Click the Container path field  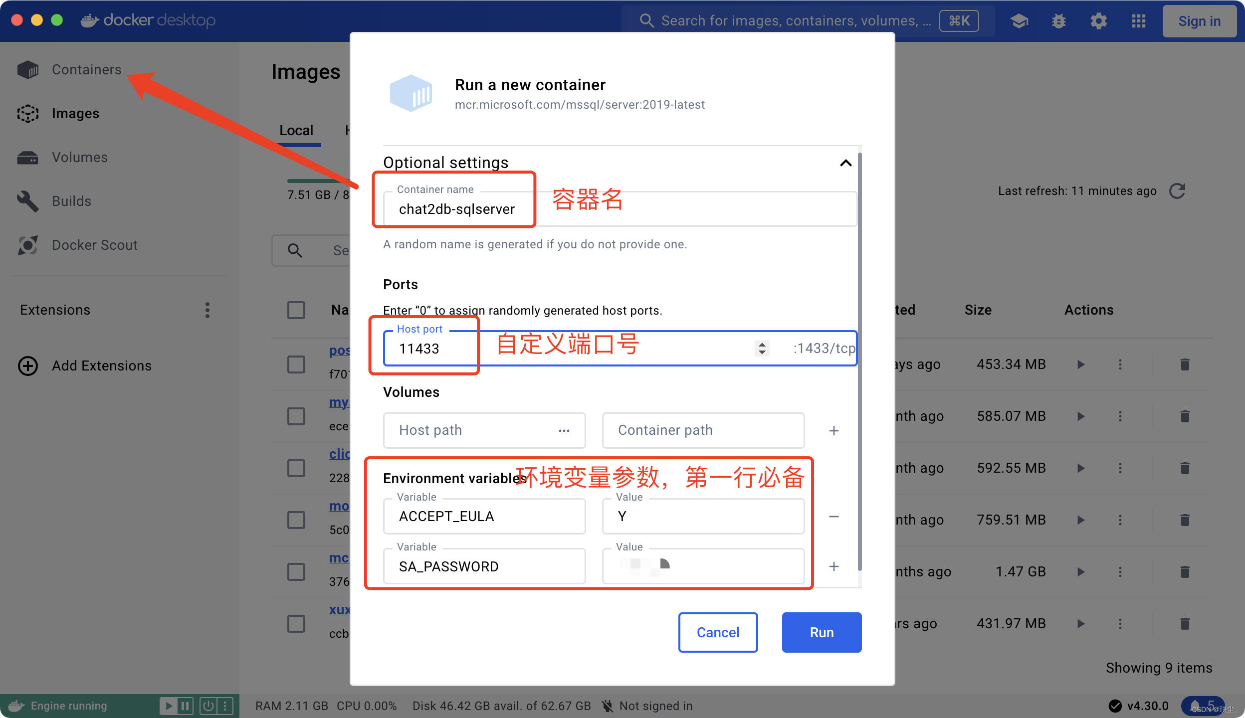point(703,430)
